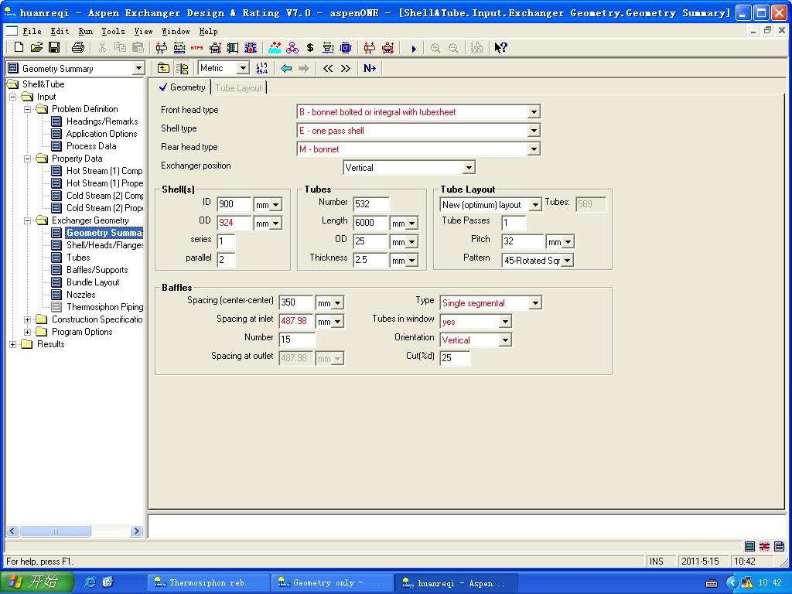The width and height of the screenshot is (792, 594).
Task: Click the Print toolbar icon
Action: coord(77,48)
